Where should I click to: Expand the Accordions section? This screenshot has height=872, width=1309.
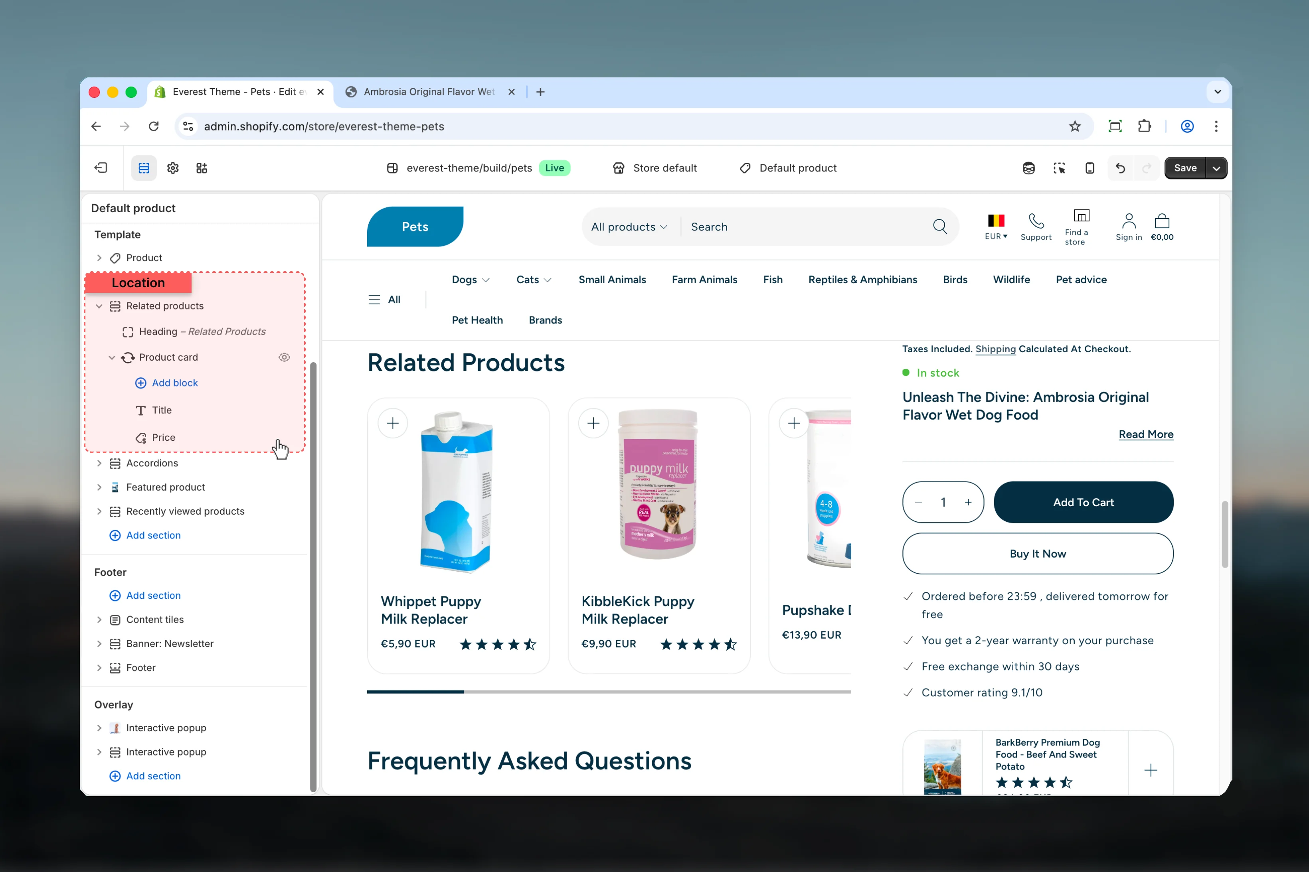99,463
